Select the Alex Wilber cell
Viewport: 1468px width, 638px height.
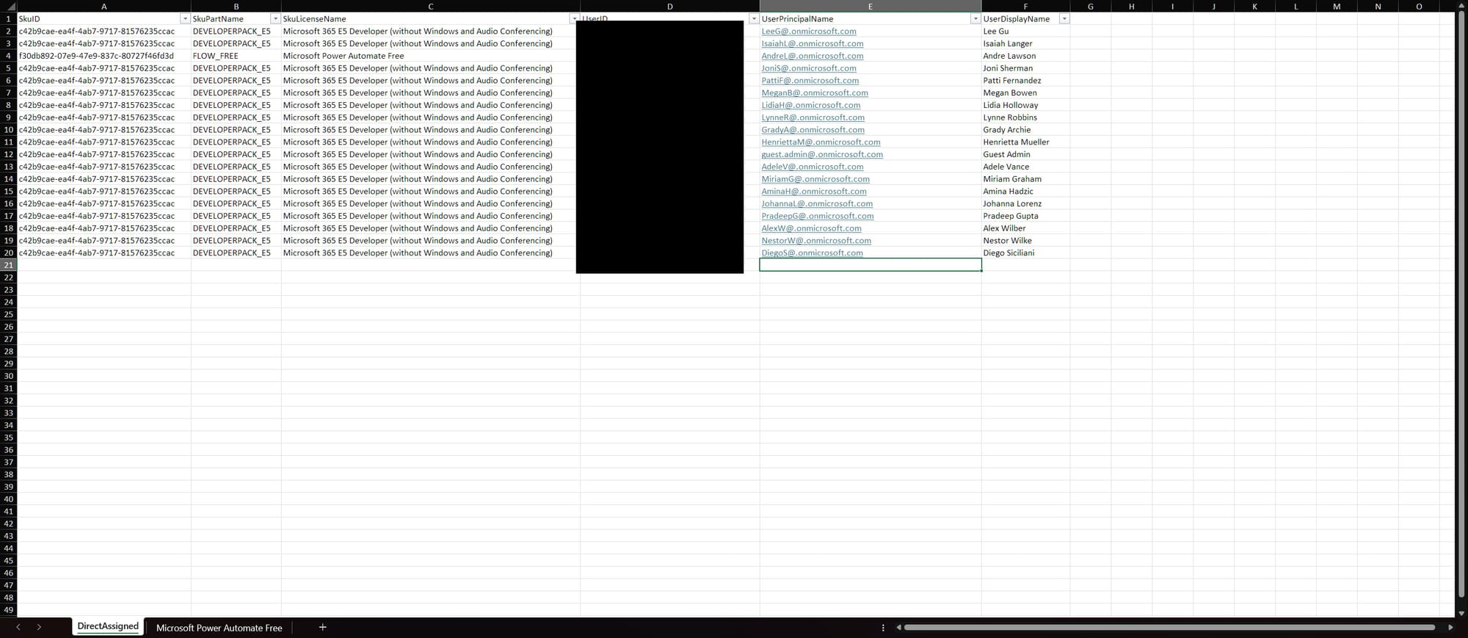click(x=1025, y=228)
